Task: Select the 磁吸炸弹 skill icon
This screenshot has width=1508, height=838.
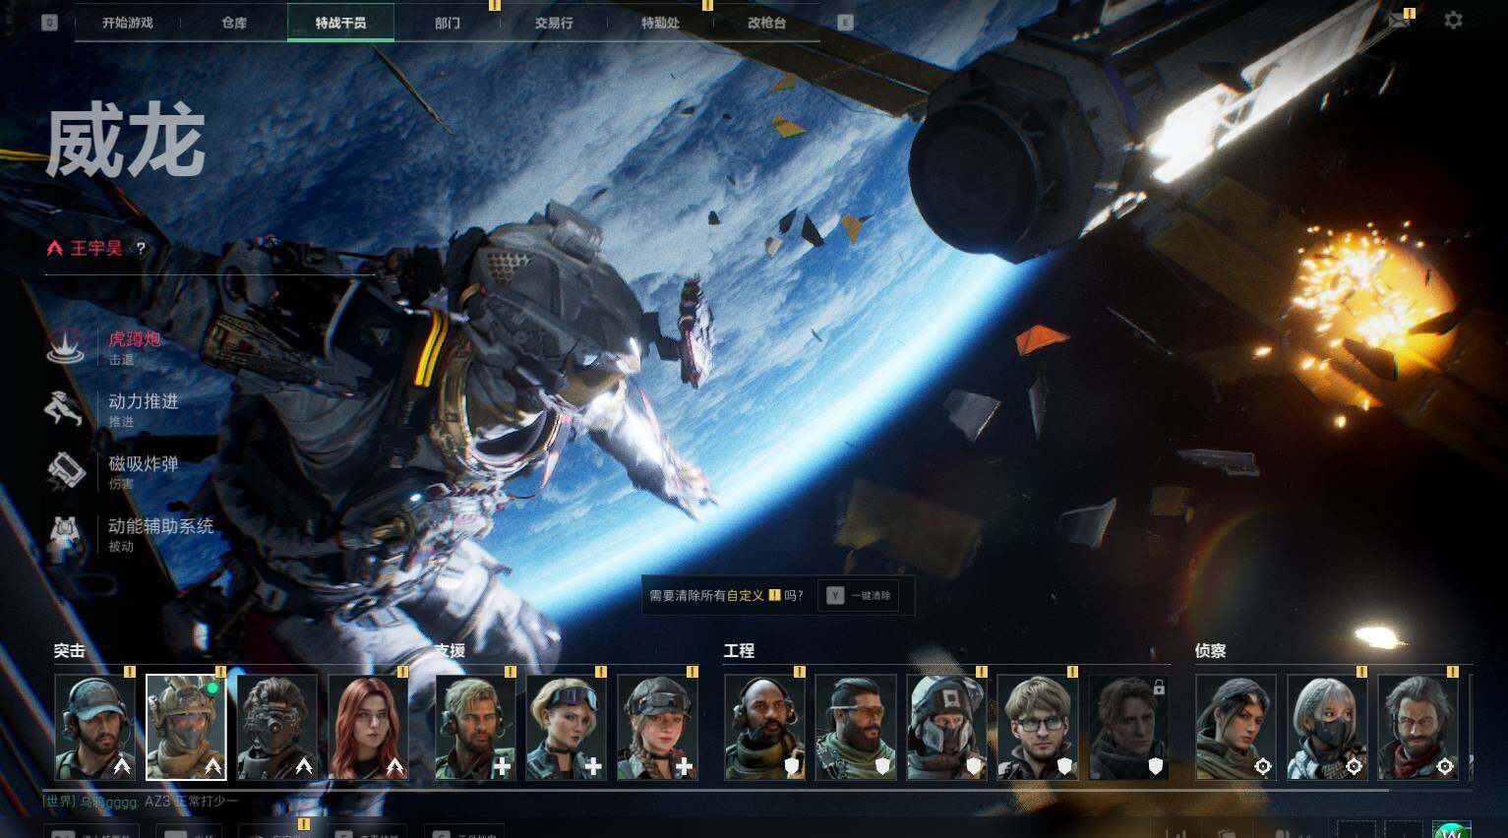Action: click(66, 471)
